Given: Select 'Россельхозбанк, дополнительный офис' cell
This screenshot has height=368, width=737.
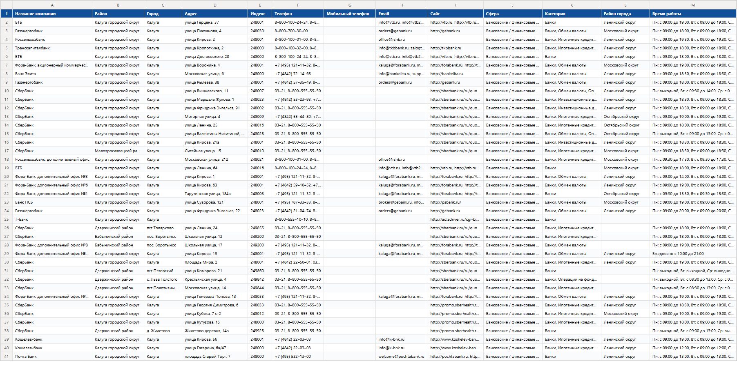Looking at the screenshot, I should point(52,160).
